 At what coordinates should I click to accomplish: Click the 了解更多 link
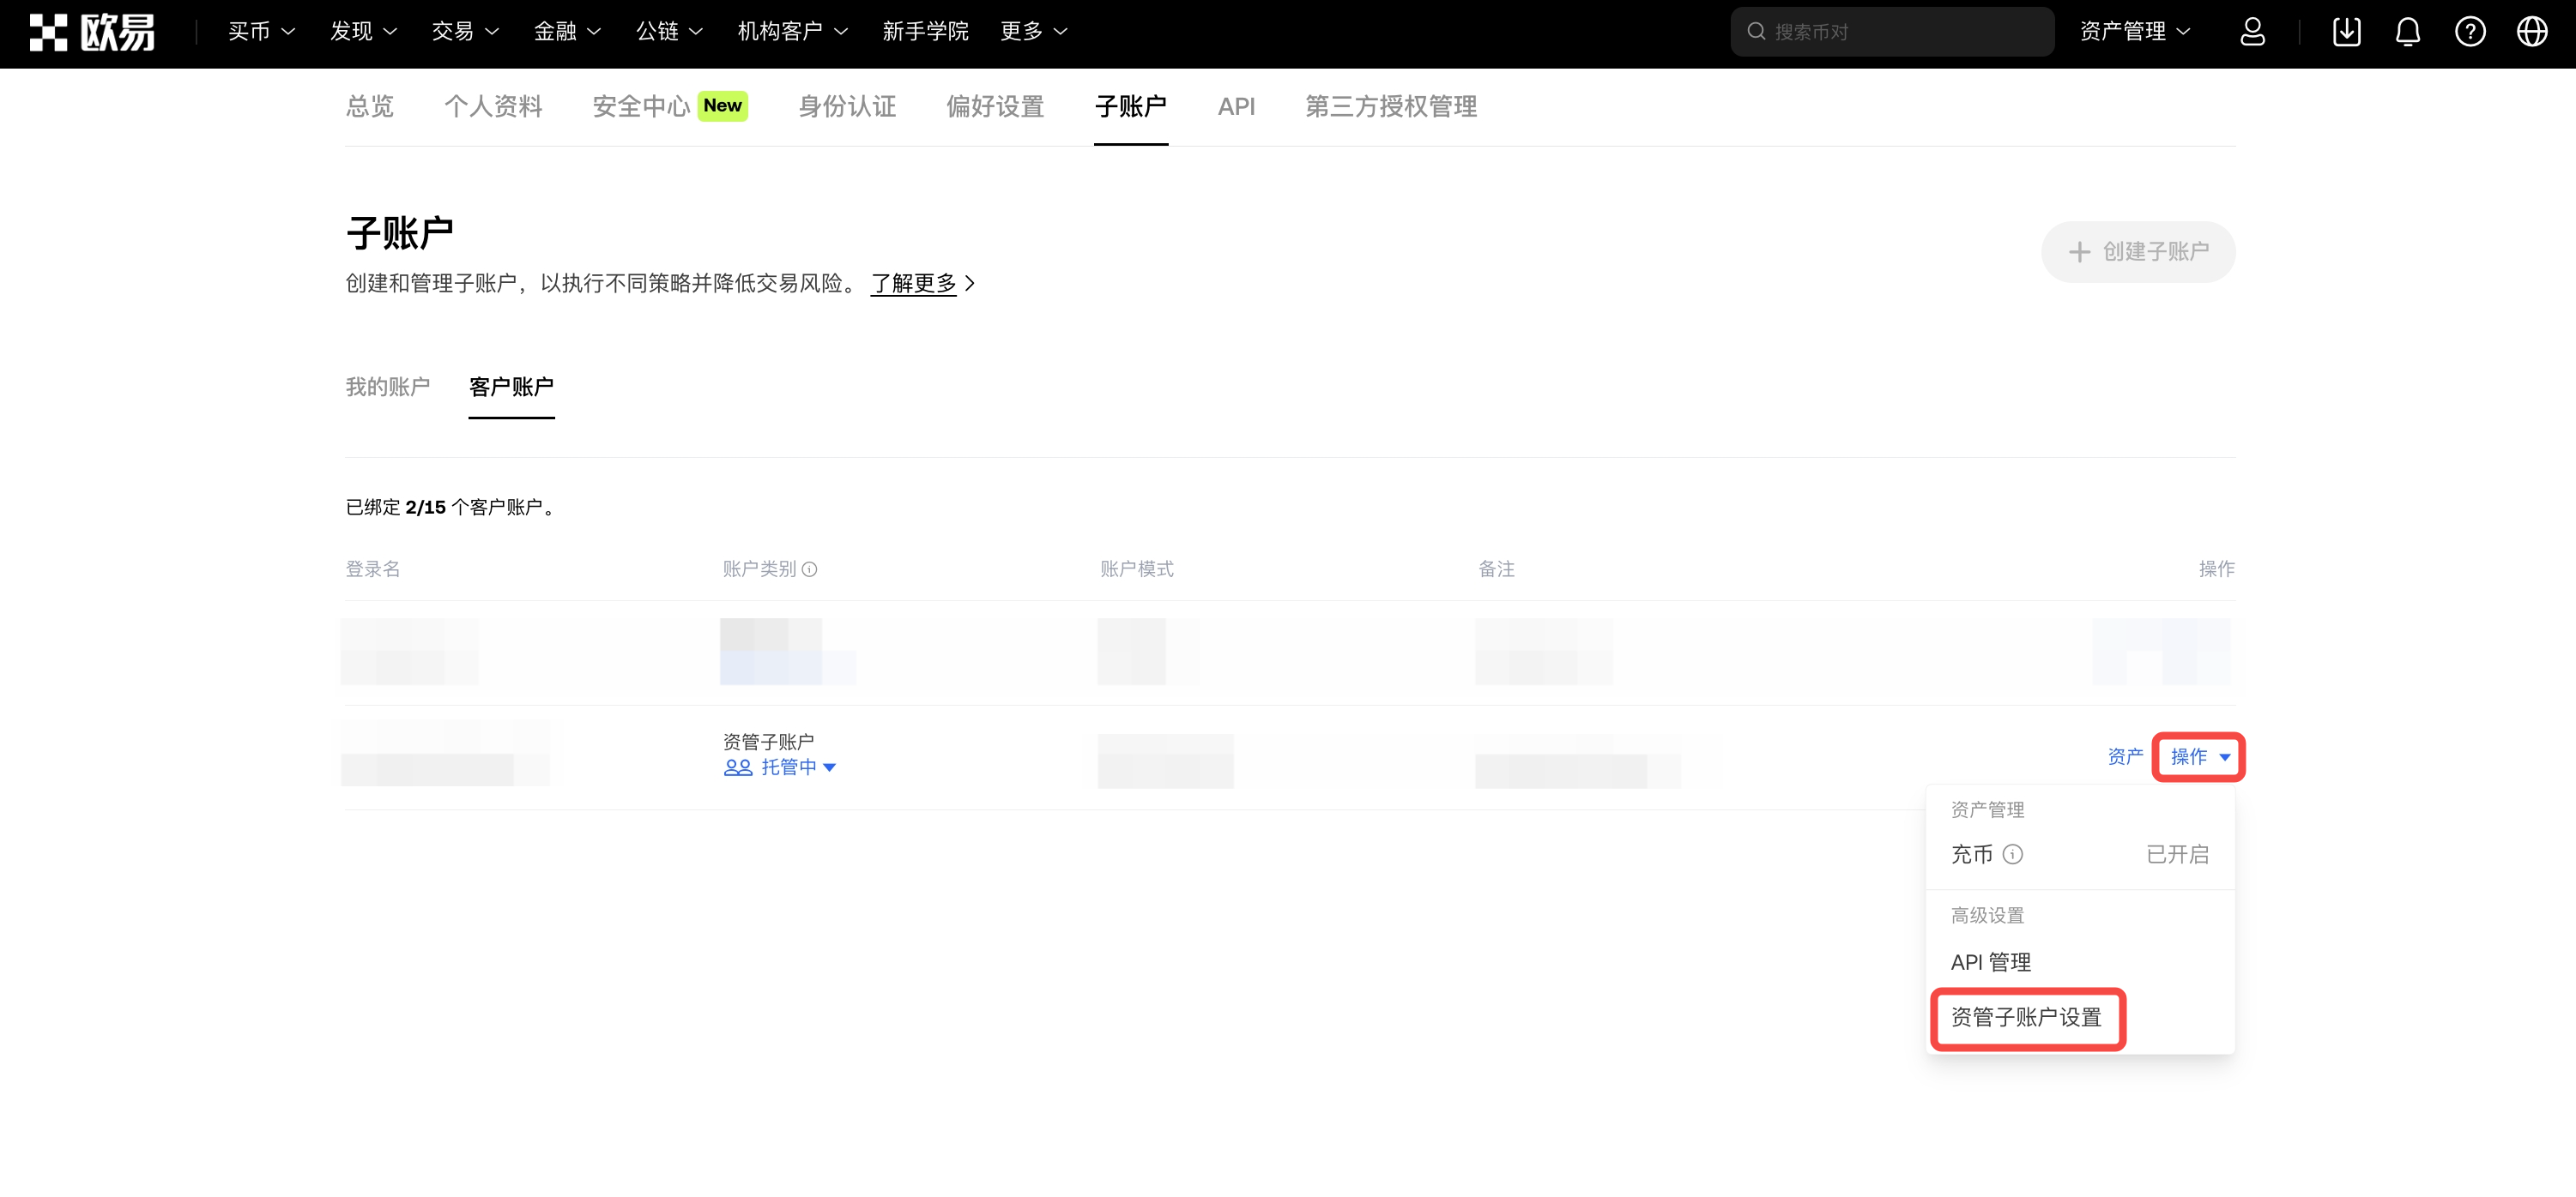pos(914,284)
